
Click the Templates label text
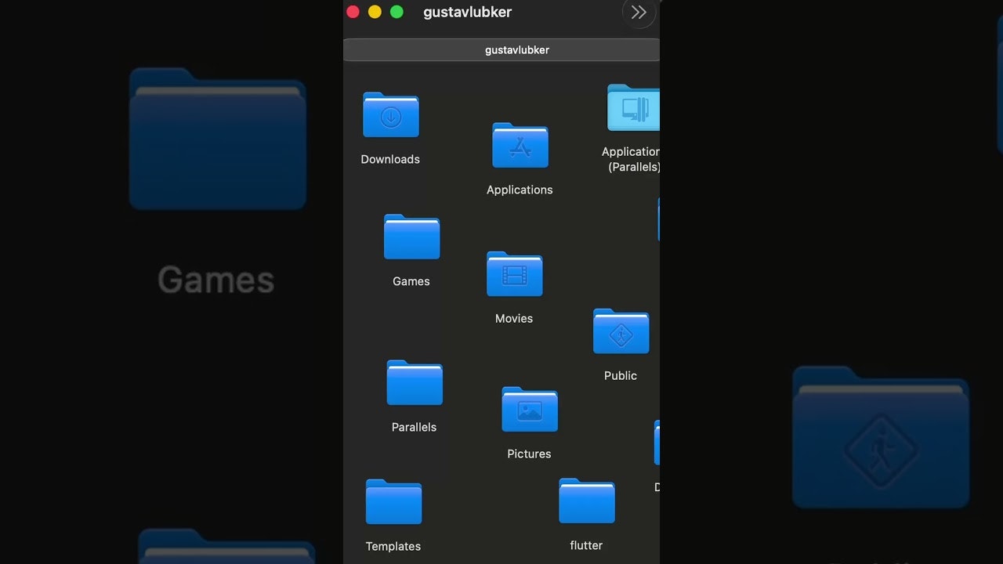coord(393,547)
